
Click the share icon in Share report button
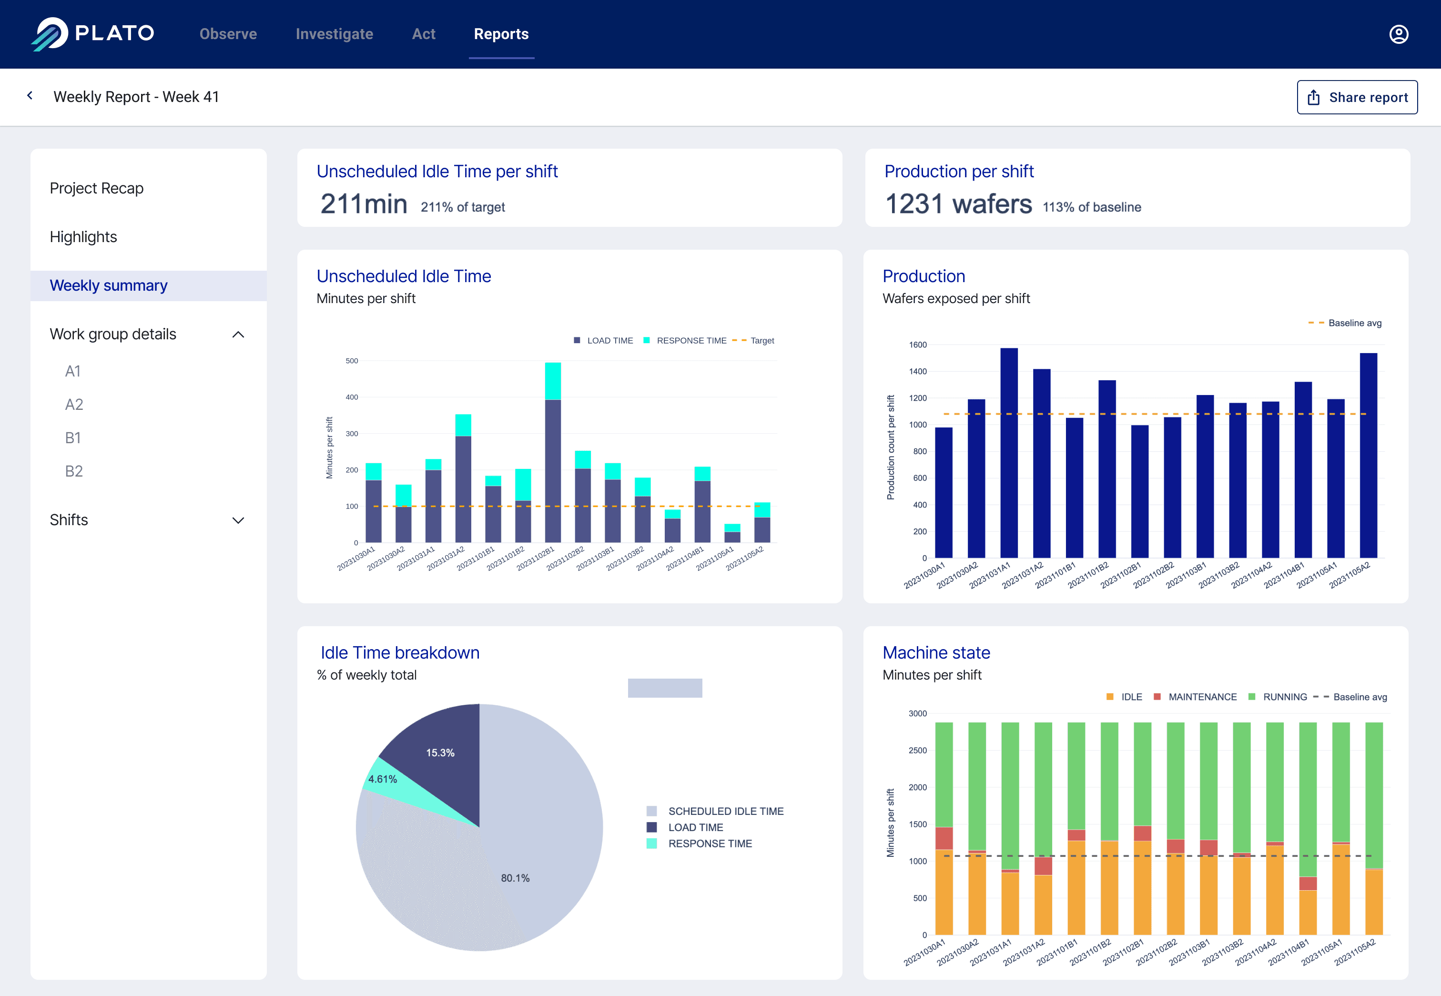(x=1314, y=97)
